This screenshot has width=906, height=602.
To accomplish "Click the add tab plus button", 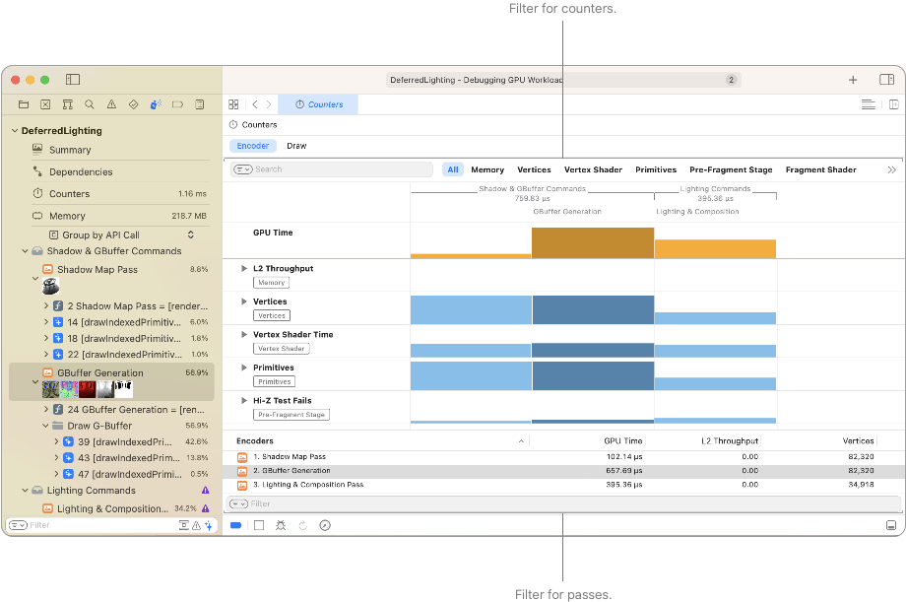I will (853, 80).
